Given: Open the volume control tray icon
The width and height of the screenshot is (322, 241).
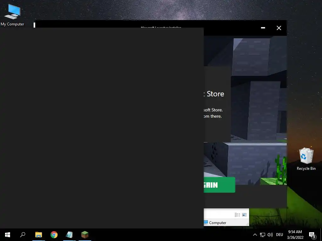Looking at the screenshot, I should 270,235.
